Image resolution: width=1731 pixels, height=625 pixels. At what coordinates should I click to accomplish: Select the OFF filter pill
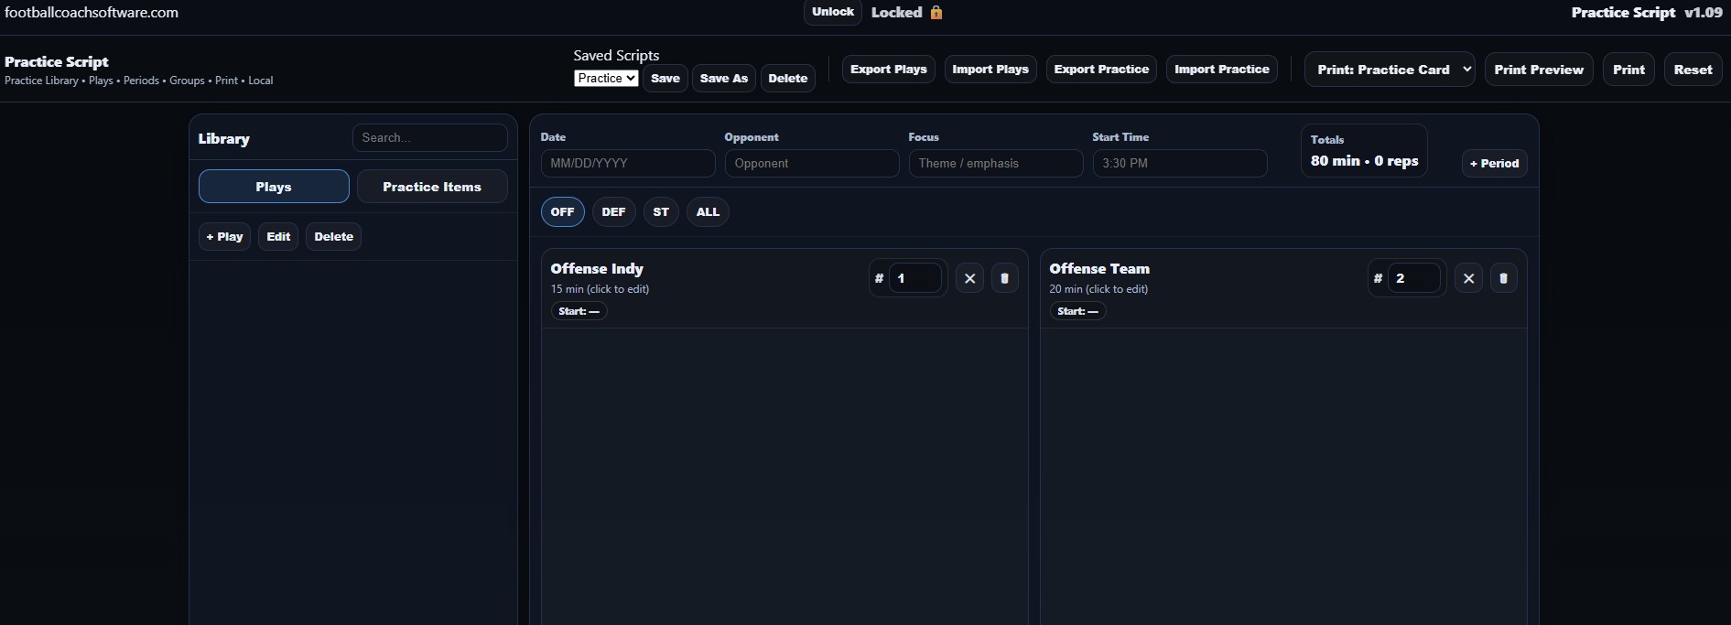(x=562, y=211)
